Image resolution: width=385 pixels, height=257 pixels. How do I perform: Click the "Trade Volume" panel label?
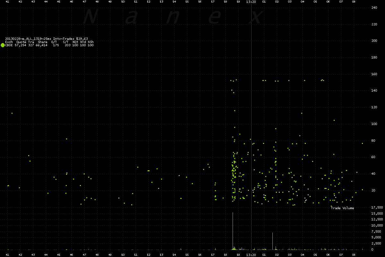(x=343, y=208)
